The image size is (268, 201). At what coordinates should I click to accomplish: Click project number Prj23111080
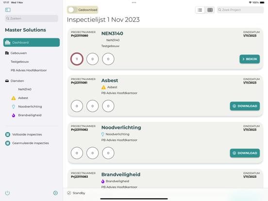click(80, 36)
